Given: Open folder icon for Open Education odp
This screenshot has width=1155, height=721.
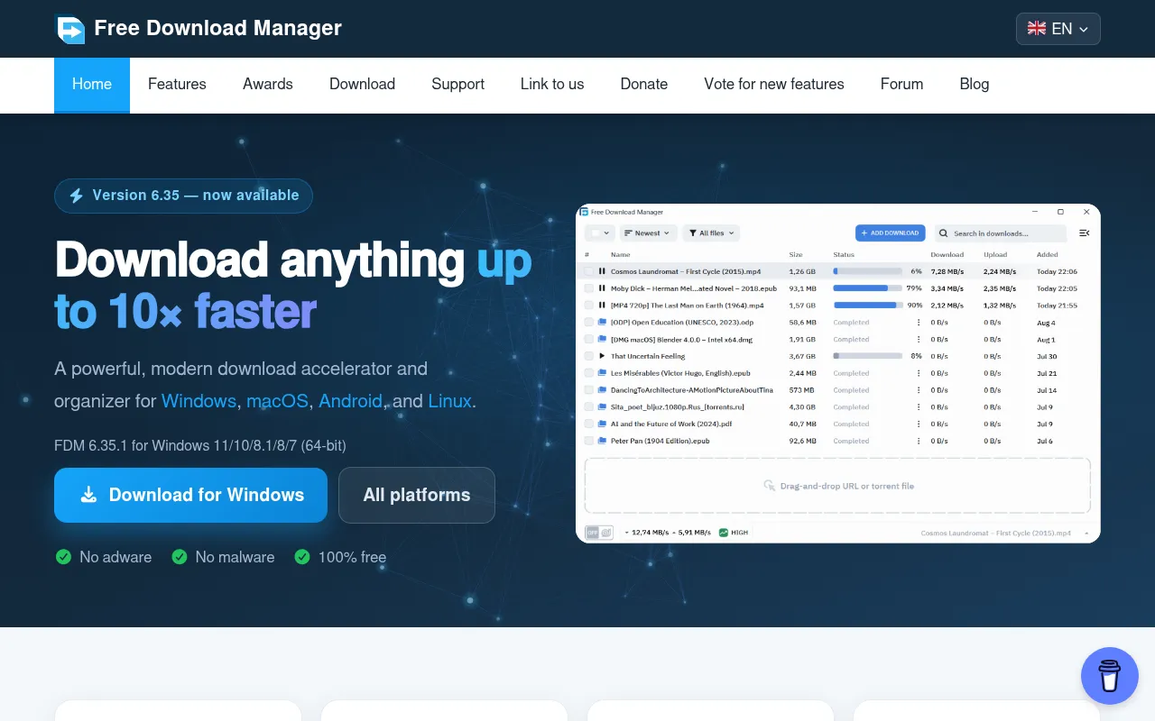Looking at the screenshot, I should (602, 323).
